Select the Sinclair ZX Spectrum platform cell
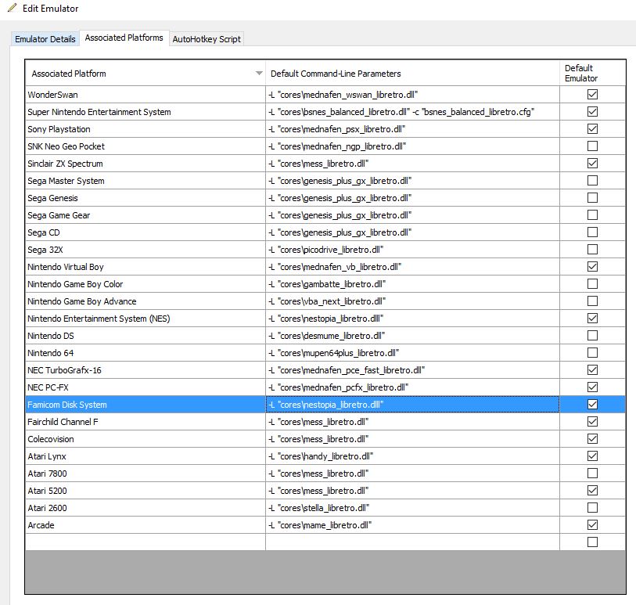 (146, 164)
